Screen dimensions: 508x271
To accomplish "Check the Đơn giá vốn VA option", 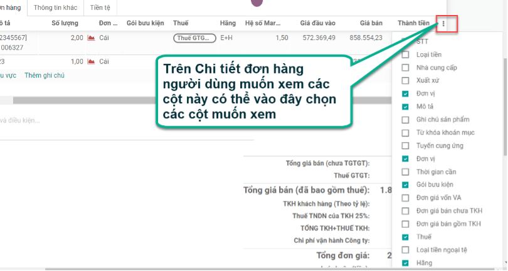I will [405, 198].
